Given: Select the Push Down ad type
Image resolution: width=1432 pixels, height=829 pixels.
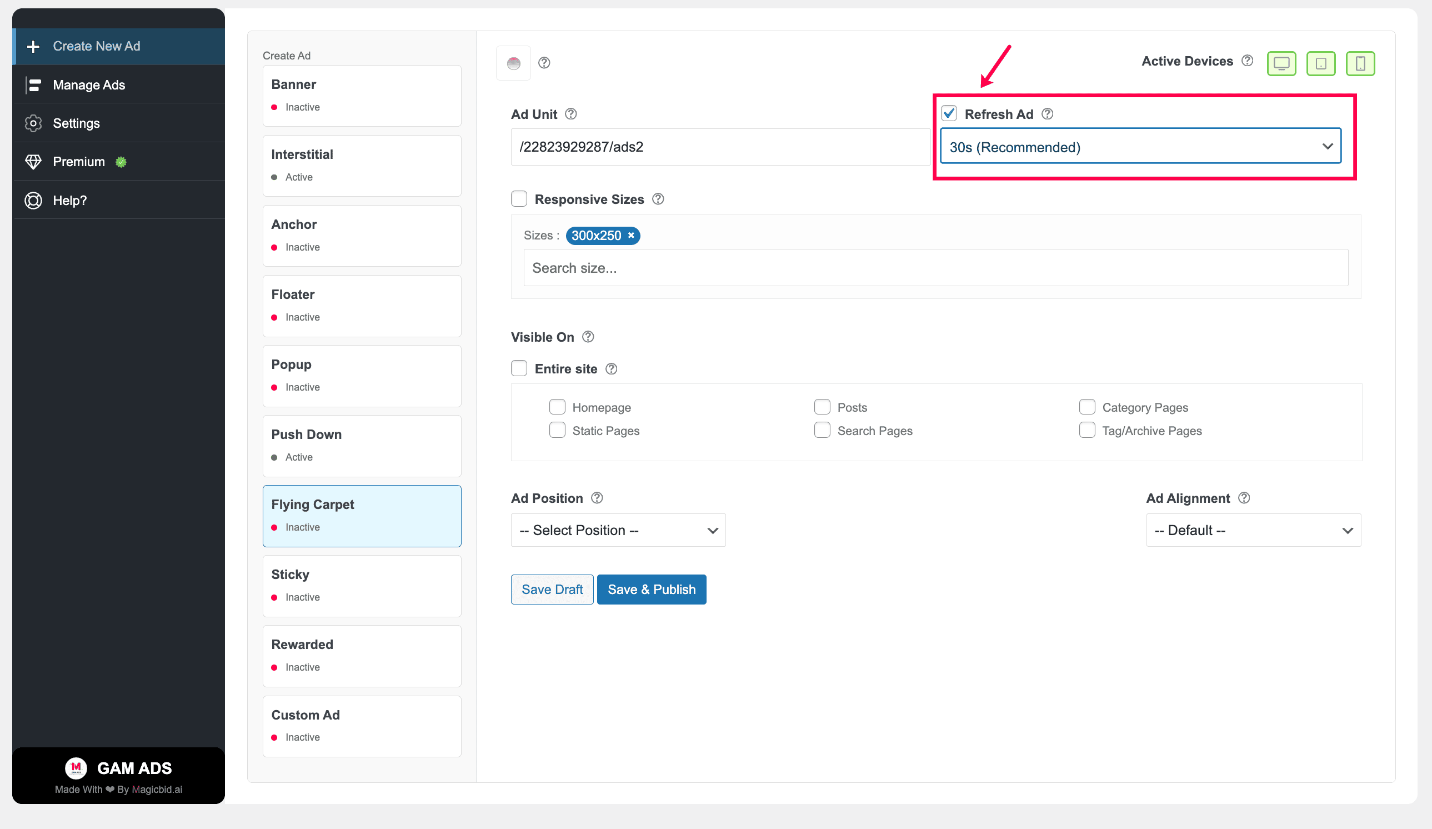Looking at the screenshot, I should (362, 446).
